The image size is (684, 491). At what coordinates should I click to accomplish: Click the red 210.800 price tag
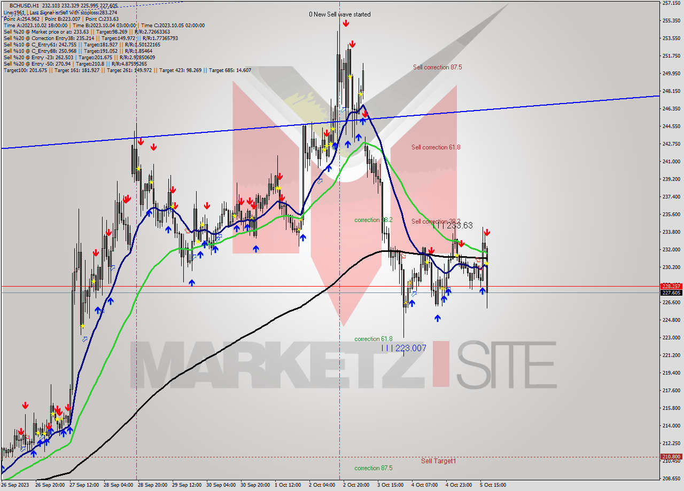click(671, 457)
